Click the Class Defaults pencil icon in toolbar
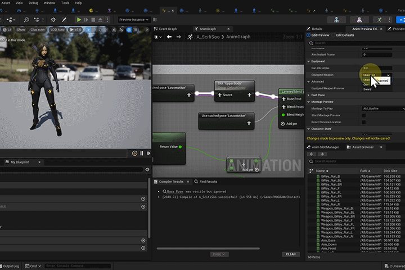The width and height of the screenshot is (405, 270). pyautogui.click(x=64, y=20)
